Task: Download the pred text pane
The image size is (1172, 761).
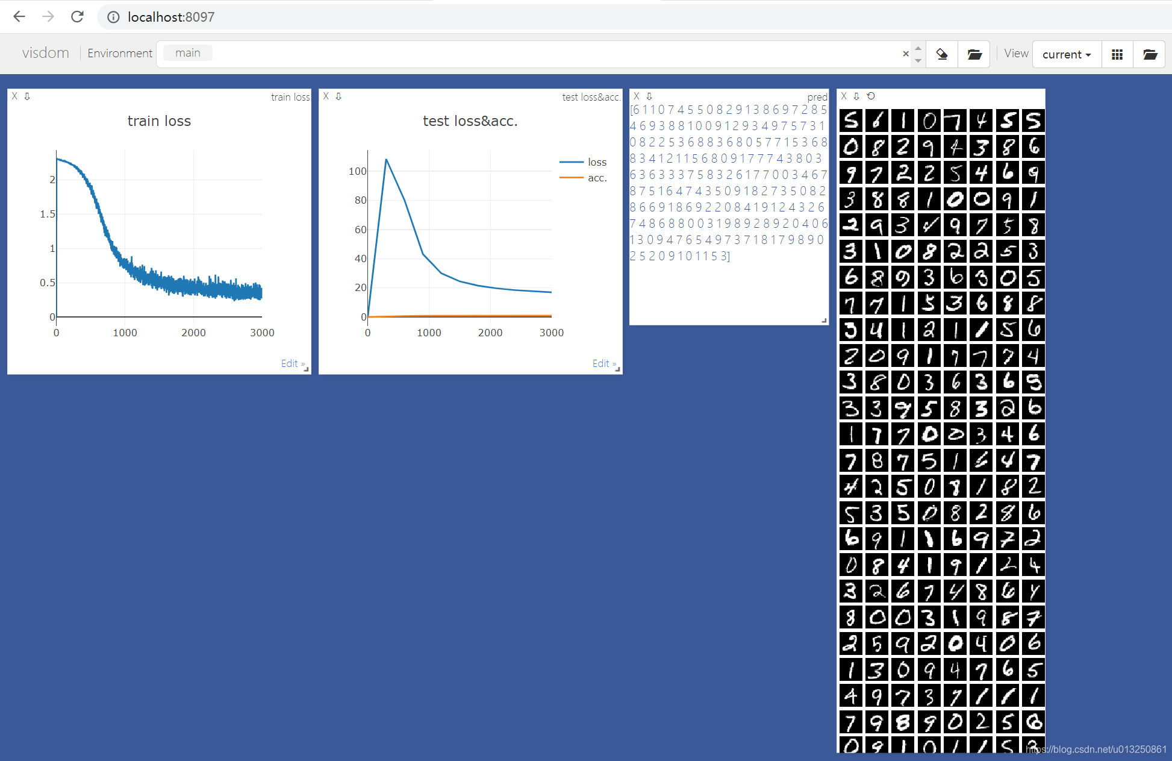Action: (x=649, y=96)
